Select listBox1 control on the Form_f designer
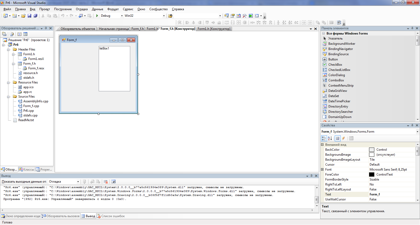This screenshot has width=420, height=225. (114, 69)
